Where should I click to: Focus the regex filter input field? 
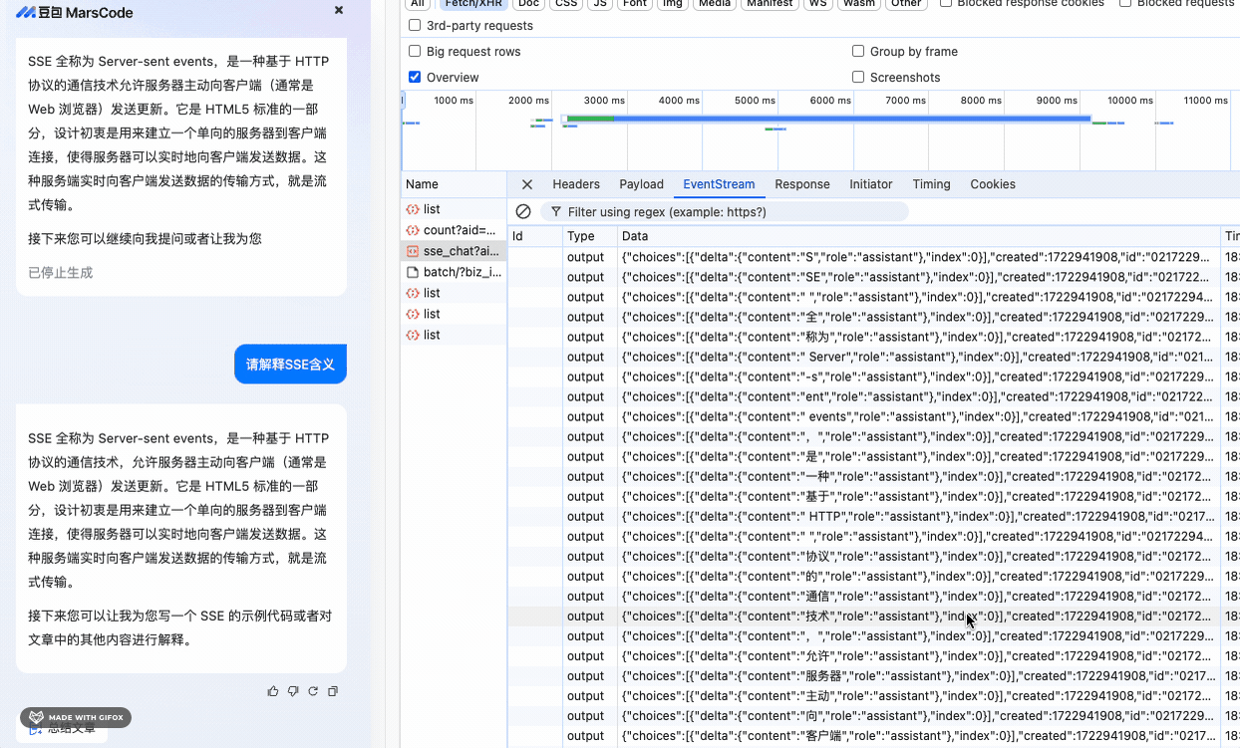click(724, 212)
